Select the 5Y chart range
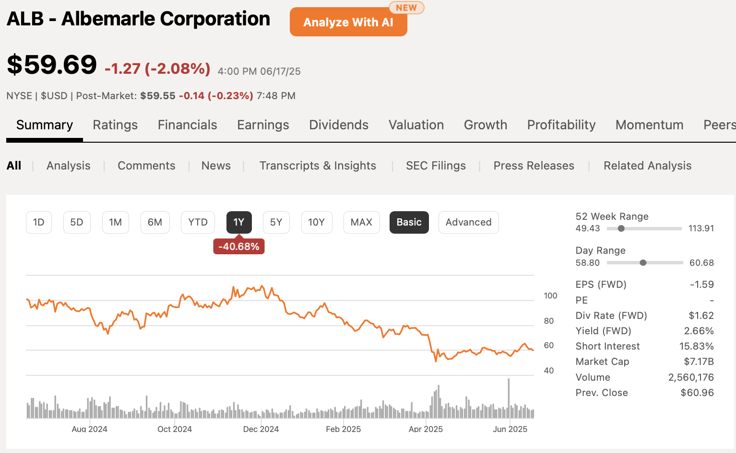The image size is (736, 453). tap(276, 222)
